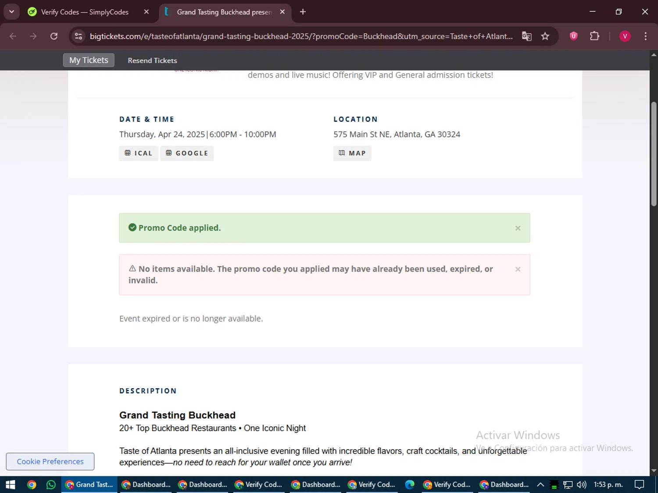
Task: Open the uBlock shield extension icon
Action: click(573, 36)
